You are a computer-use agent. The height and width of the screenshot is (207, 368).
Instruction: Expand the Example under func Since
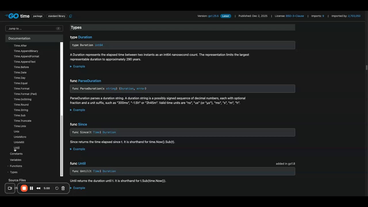[x=78, y=149]
